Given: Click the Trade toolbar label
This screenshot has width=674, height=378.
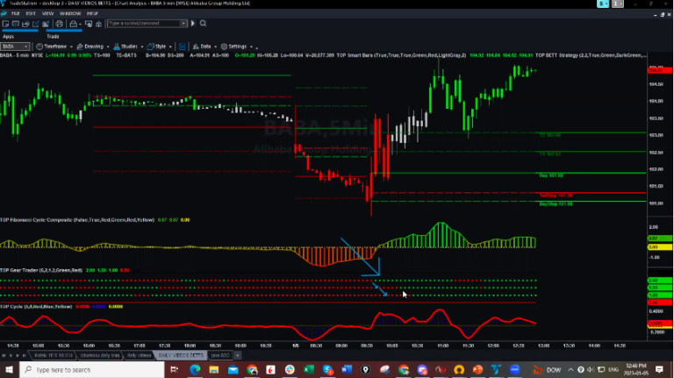Looking at the screenshot, I should (x=53, y=36).
